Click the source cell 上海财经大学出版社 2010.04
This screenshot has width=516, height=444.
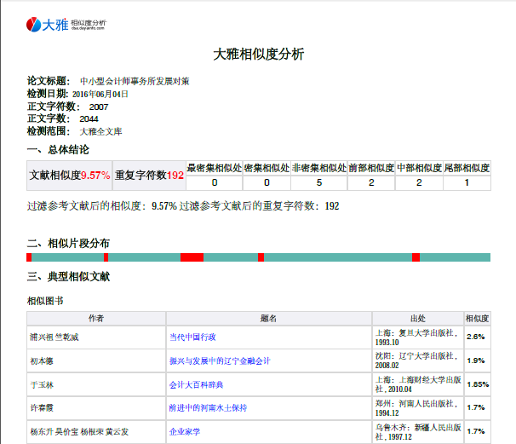(418, 384)
